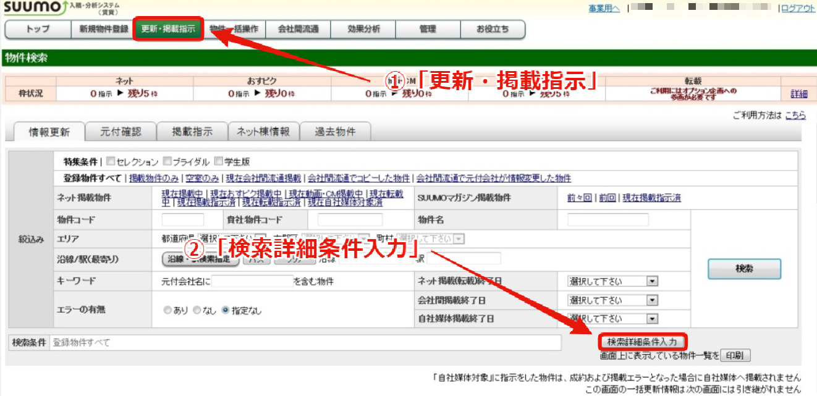Enable the 学生版 checkbox
This screenshot has height=396, width=817.
[x=219, y=162]
